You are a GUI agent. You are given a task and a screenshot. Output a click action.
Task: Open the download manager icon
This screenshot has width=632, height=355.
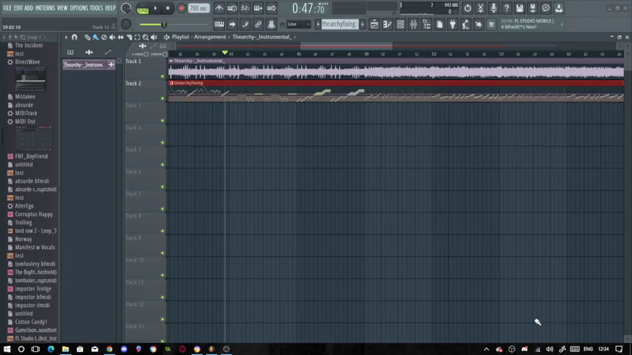click(559, 8)
